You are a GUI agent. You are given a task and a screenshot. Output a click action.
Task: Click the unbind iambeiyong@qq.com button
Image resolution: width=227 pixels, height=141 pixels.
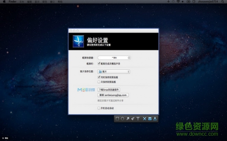click(113, 95)
